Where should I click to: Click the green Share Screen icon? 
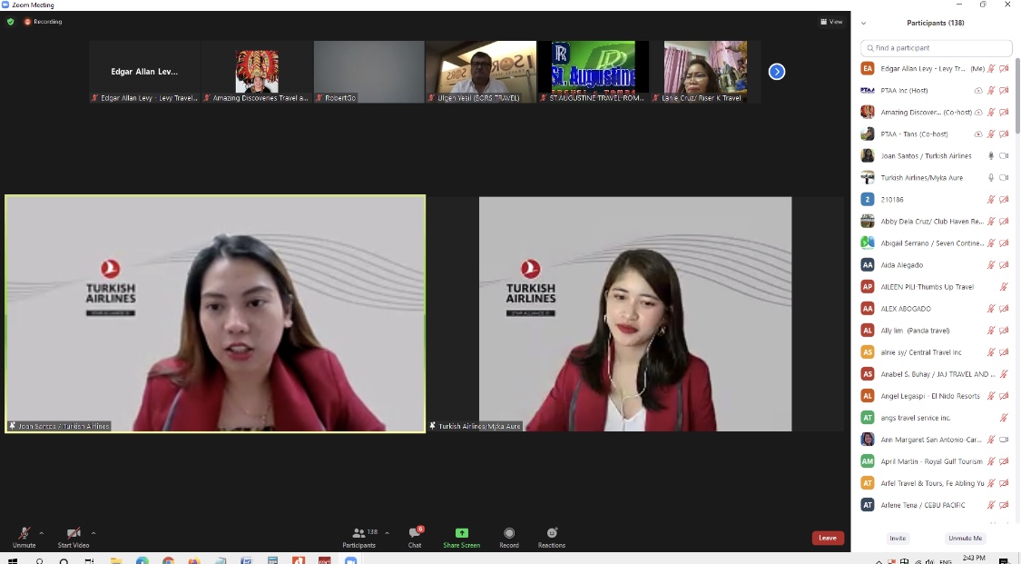(462, 533)
